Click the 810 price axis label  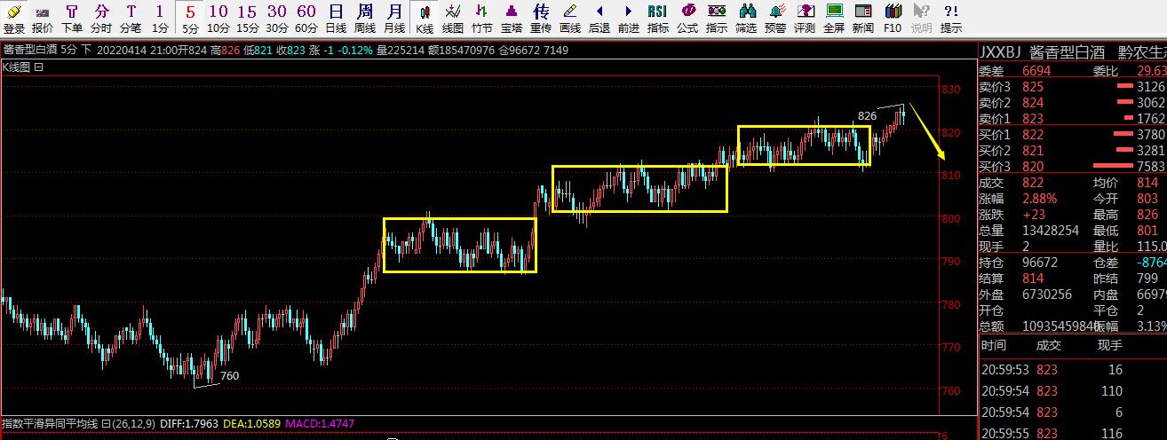click(950, 176)
